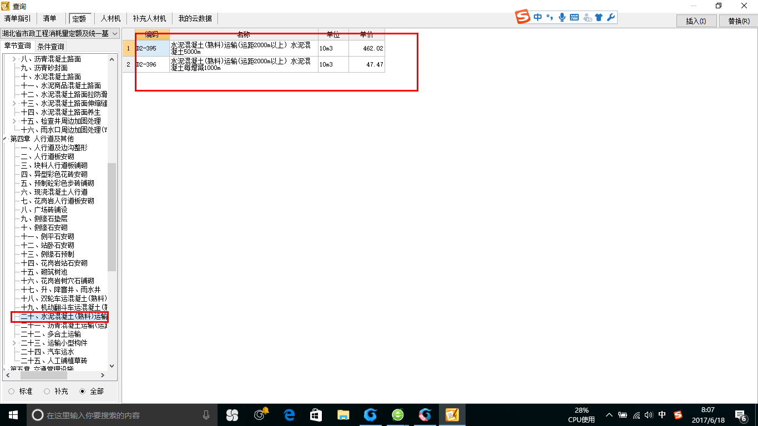Click the 替换(R) button
758x426 pixels.
coord(739,21)
